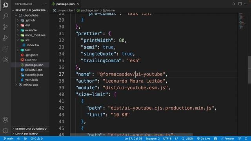
Task: Click the vertical editor scrollbar
Action: pyautogui.click(x=249, y=70)
